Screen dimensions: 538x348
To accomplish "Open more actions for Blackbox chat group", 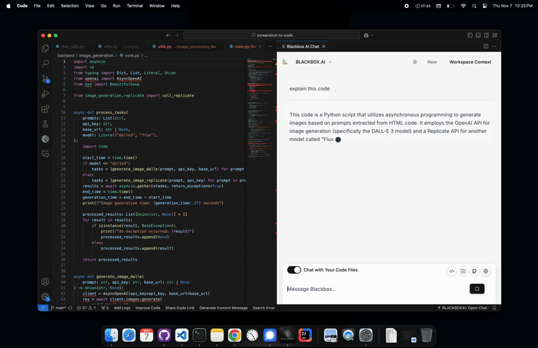I will click(x=494, y=46).
